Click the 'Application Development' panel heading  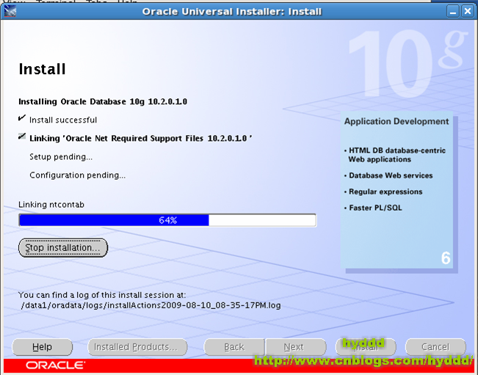396,121
